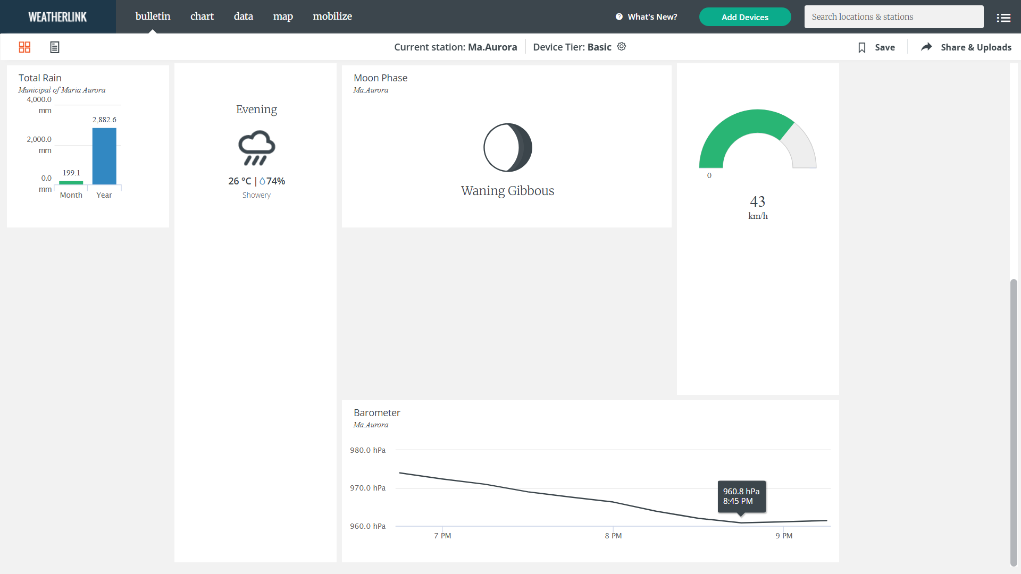This screenshot has width=1021, height=574.
Task: Click the Share & Uploads label
Action: (x=976, y=47)
